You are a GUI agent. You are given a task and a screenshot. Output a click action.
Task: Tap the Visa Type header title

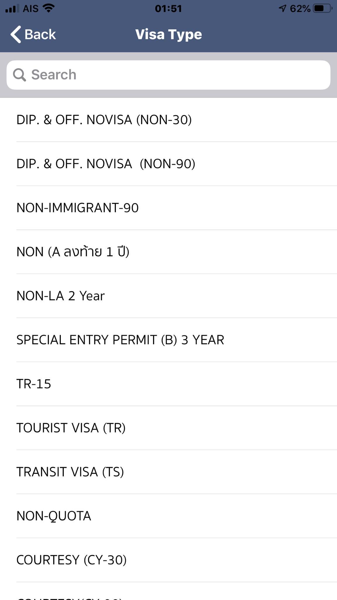point(168,35)
